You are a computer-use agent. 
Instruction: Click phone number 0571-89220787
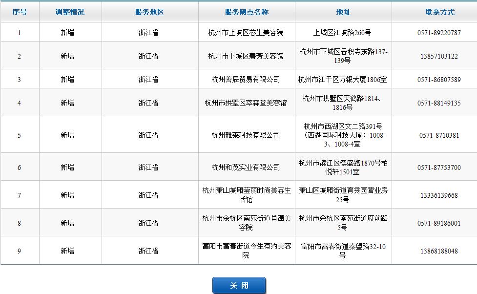pyautogui.click(x=439, y=33)
